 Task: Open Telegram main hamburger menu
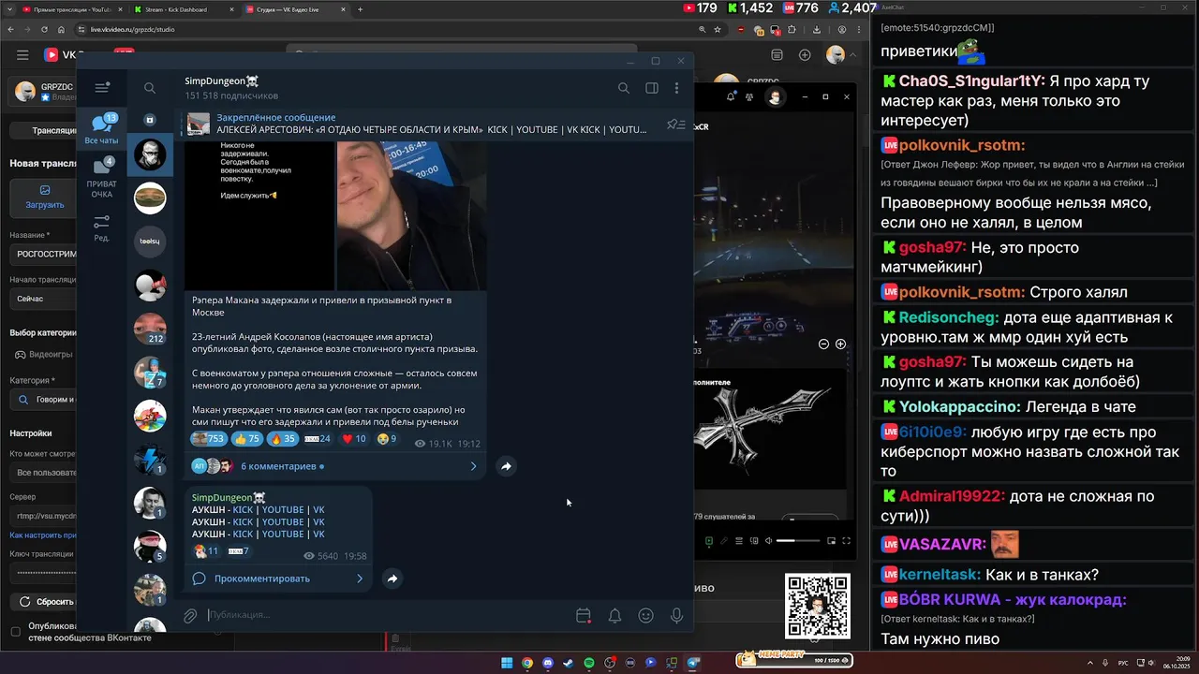102,88
